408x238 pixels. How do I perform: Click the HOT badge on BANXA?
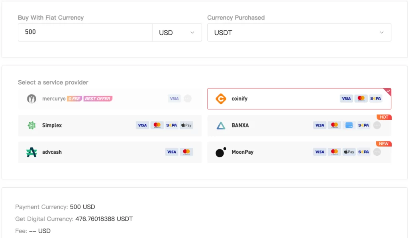[383, 117]
